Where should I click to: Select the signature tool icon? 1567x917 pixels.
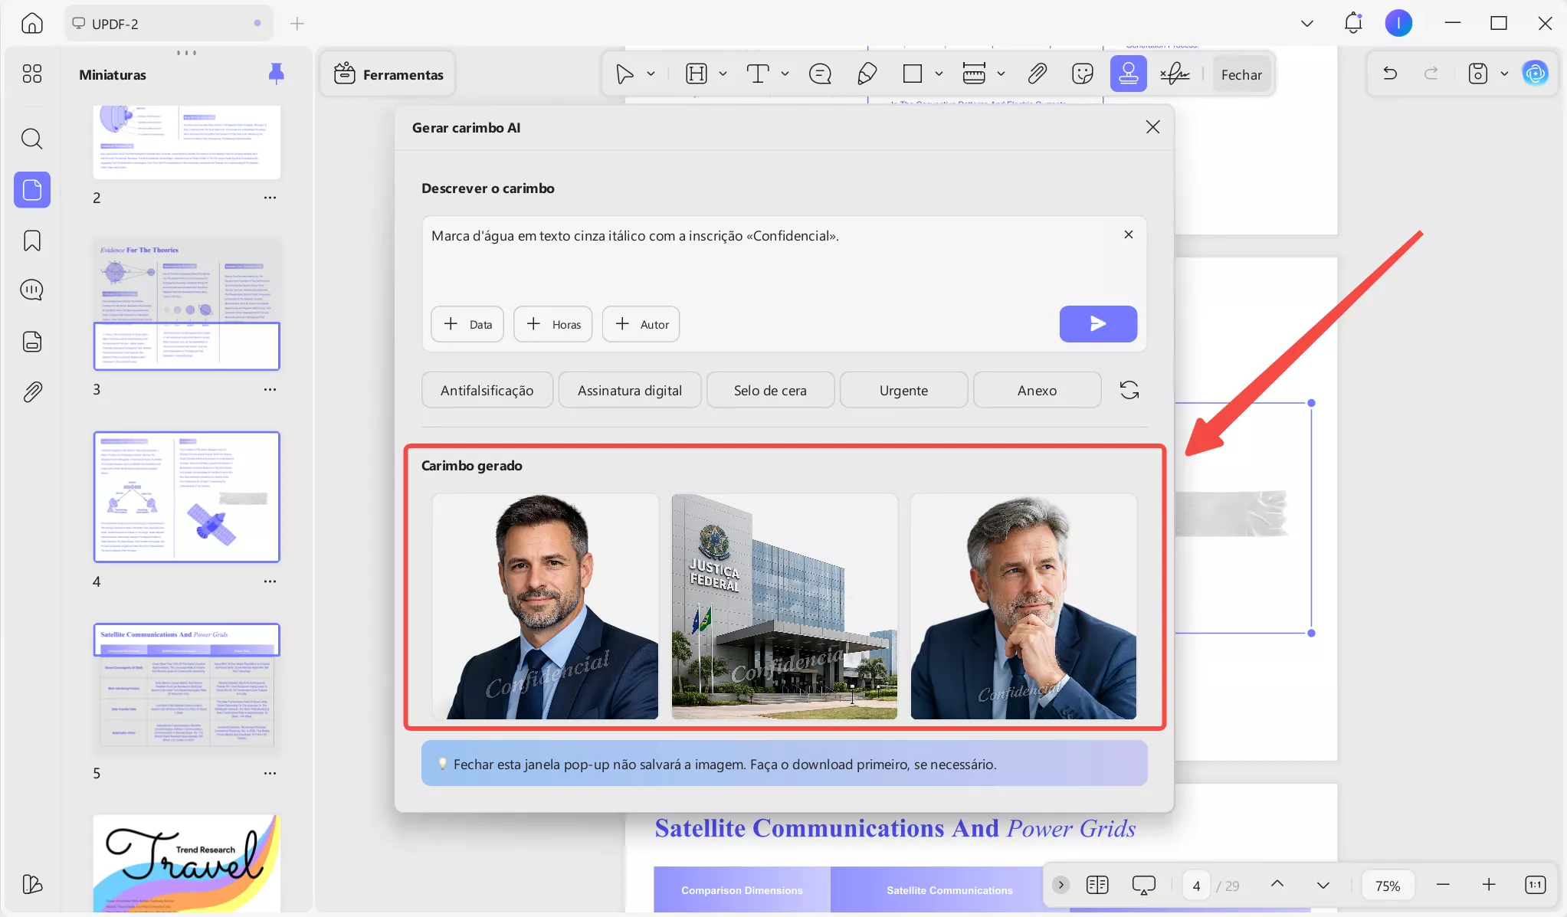click(1175, 74)
